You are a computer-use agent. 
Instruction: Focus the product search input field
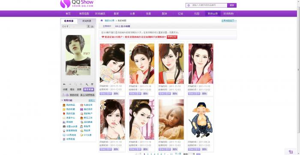pyautogui.click(x=207, y=5)
